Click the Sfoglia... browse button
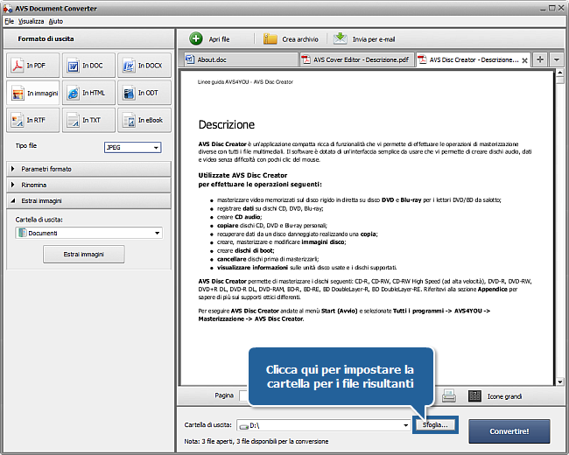This screenshot has height=455, width=569. click(435, 425)
